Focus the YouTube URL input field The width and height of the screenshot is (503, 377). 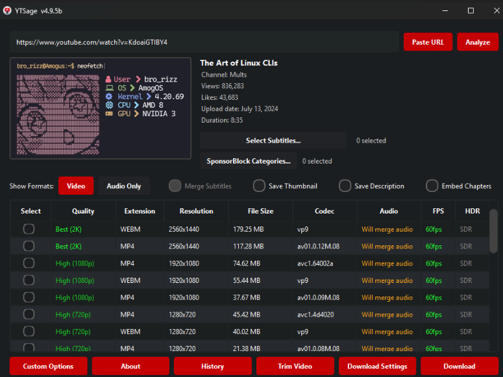[204, 42]
